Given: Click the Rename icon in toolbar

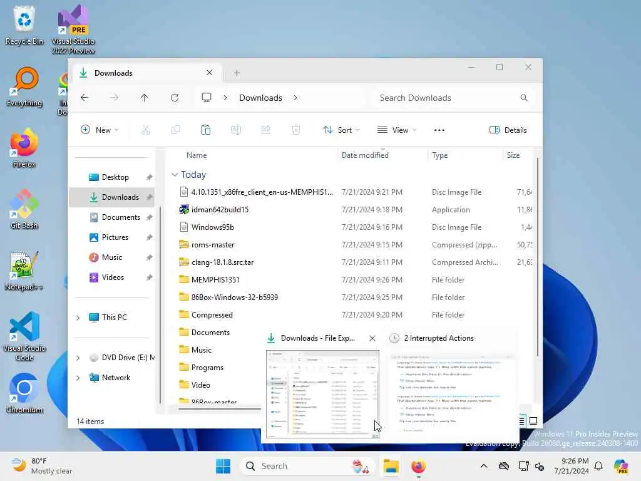Looking at the screenshot, I should click(x=236, y=130).
